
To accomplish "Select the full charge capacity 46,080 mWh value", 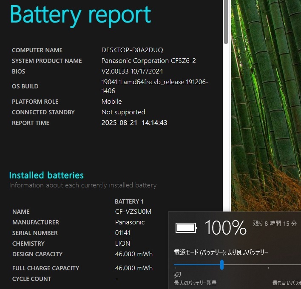I will pos(134,268).
